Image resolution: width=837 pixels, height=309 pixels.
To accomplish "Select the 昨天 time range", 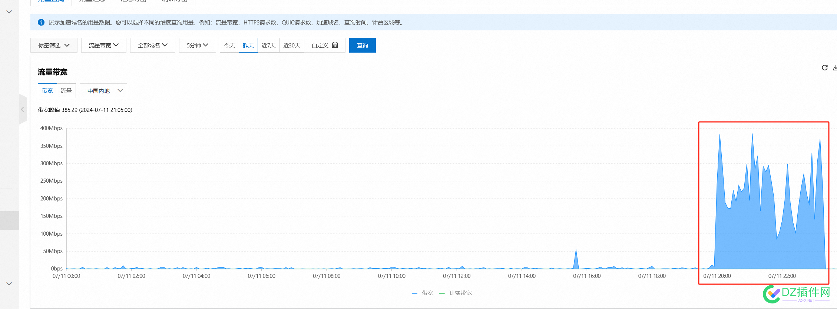I will (x=248, y=45).
